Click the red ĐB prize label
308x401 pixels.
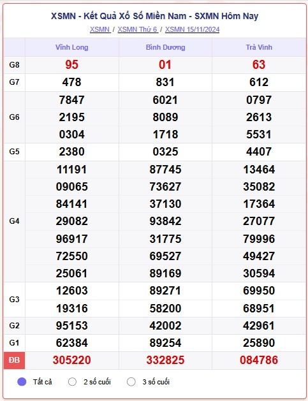tap(14, 360)
